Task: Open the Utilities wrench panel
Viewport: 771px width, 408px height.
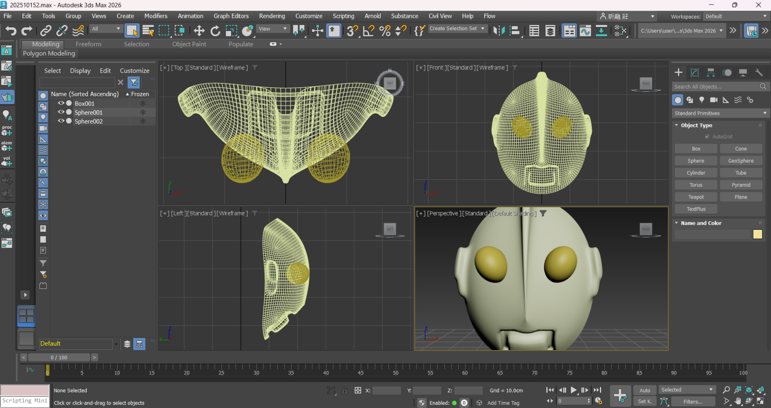Action: tap(759, 73)
